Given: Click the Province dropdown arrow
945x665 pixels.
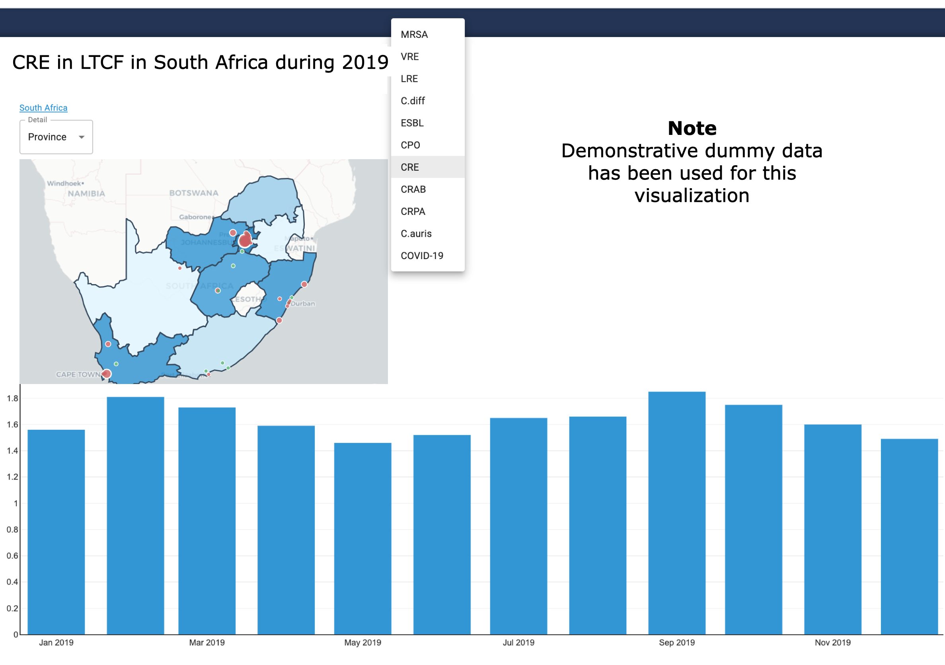Looking at the screenshot, I should click(82, 137).
